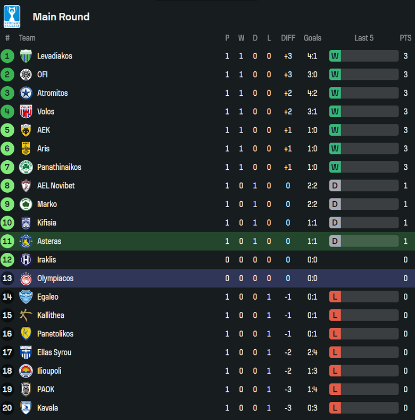The image size is (415, 420).
Task: Click the Greek Cup competition logo
Action: click(12, 17)
